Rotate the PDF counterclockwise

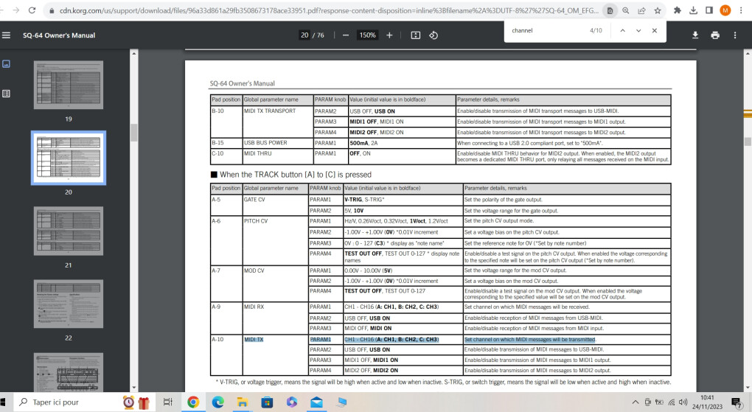coord(434,35)
